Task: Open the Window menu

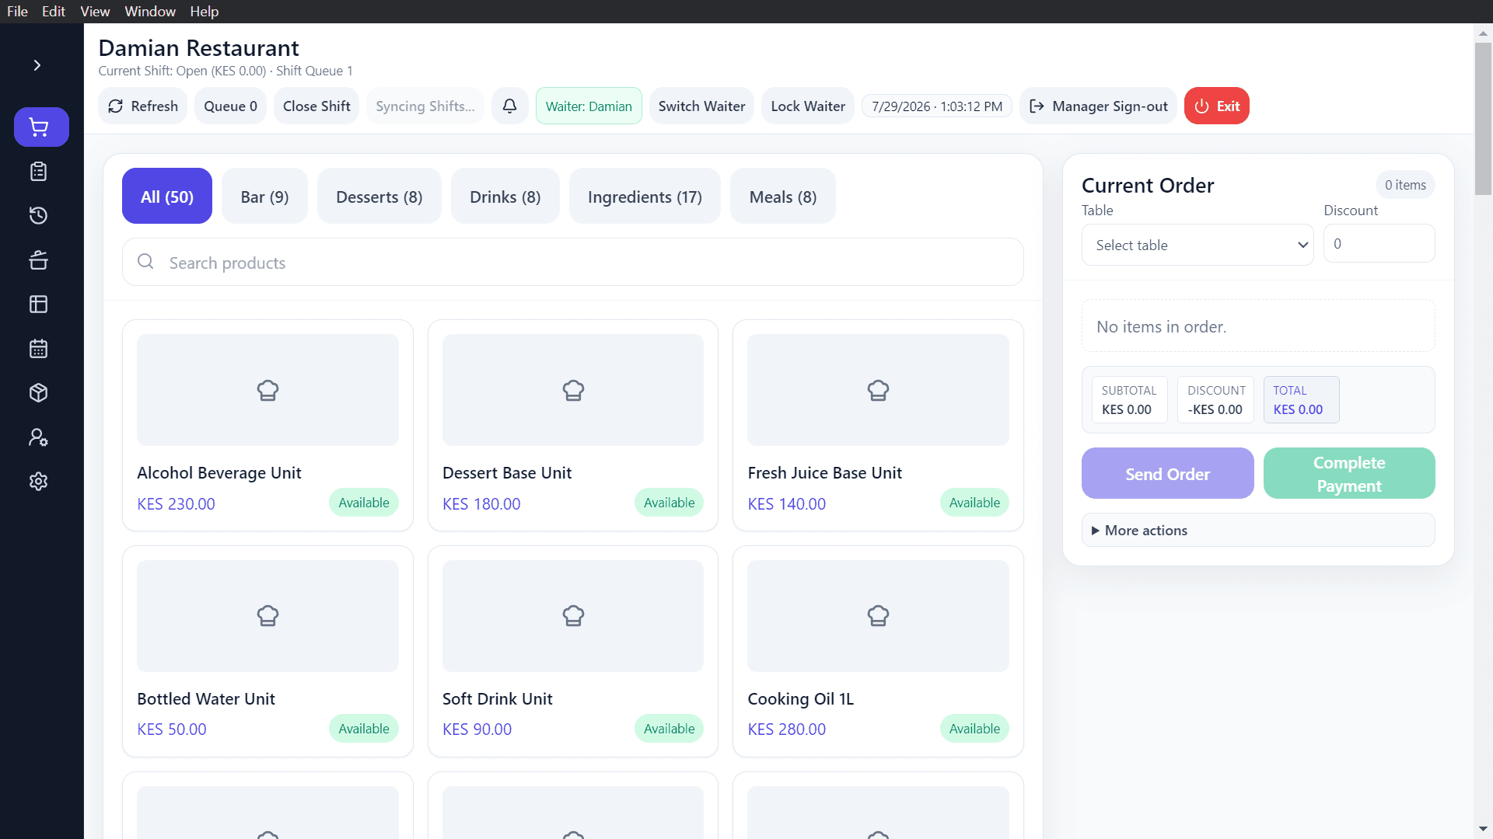Action: (x=150, y=12)
